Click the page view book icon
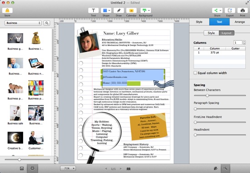This screenshot has height=173, width=250. pos(128,169)
